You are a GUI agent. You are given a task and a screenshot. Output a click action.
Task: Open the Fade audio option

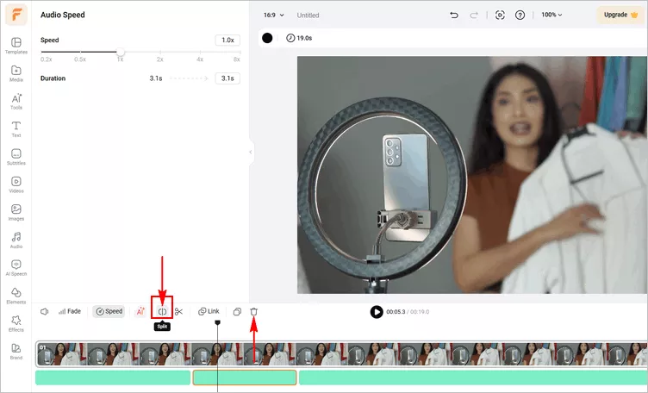pos(70,312)
